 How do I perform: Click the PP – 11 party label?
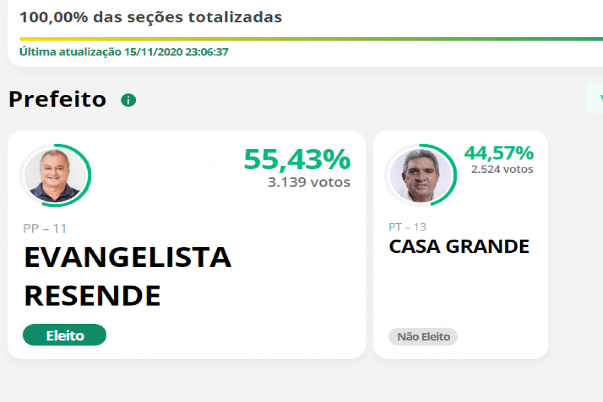(x=44, y=229)
